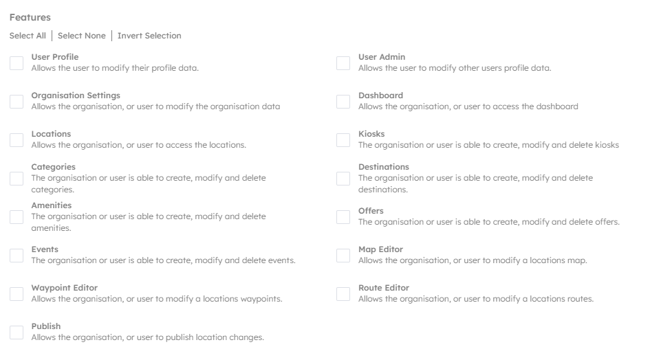Enable the User Profile checkbox
Image resolution: width=650 pixels, height=360 pixels.
(x=17, y=63)
